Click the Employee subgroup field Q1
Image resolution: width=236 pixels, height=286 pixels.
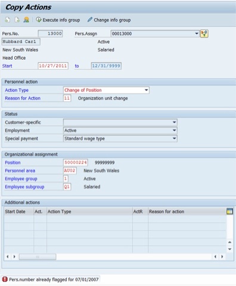click(x=67, y=187)
